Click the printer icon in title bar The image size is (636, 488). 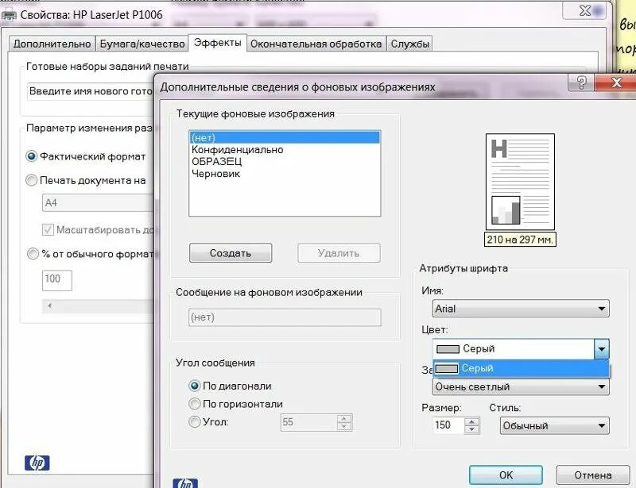coord(9,15)
